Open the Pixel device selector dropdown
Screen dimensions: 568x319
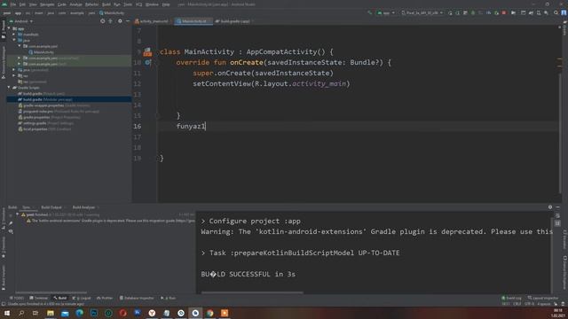point(422,12)
